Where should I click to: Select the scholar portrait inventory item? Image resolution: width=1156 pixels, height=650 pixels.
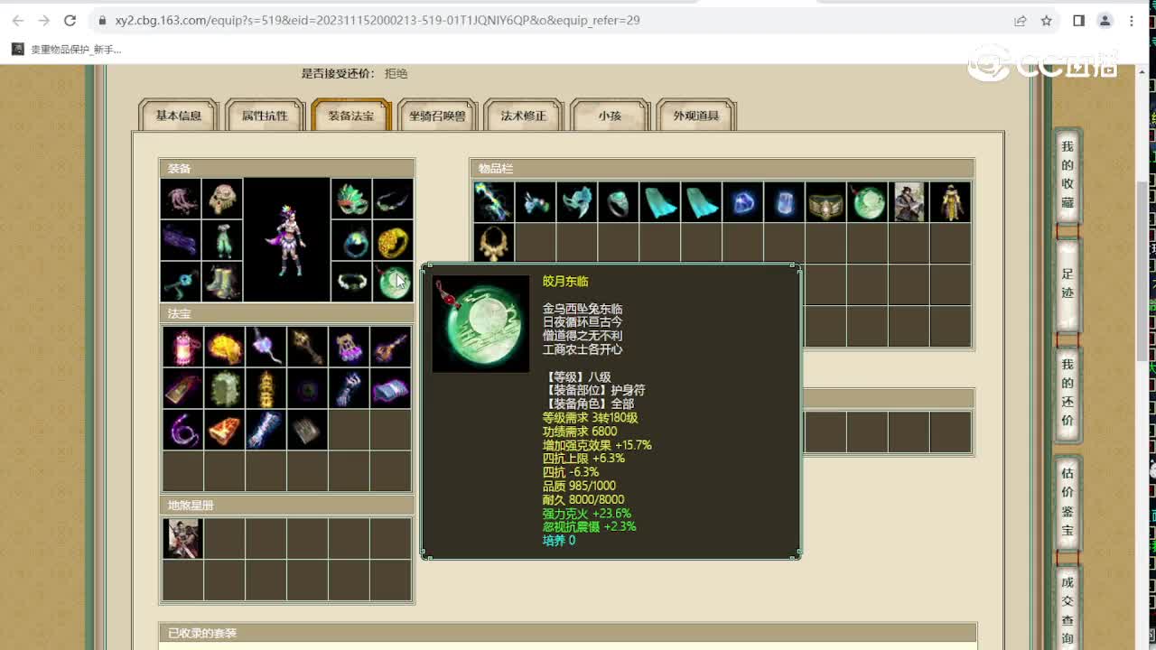909,201
